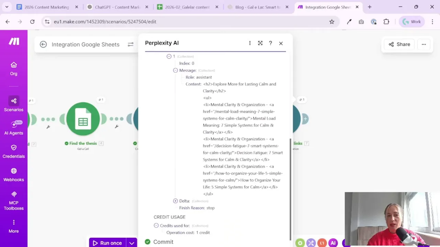Expand the Perplexity AI panel to fullscreen
Image resolution: width=440 pixels, height=247 pixels.
tap(260, 43)
